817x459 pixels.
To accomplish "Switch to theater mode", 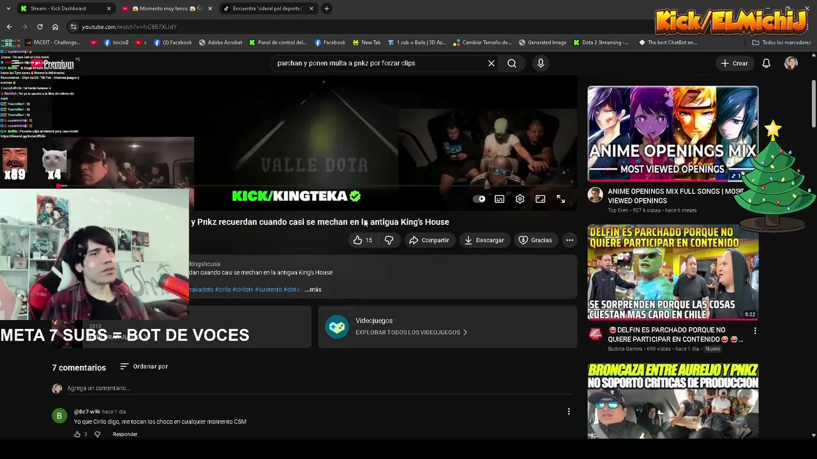I will (541, 199).
